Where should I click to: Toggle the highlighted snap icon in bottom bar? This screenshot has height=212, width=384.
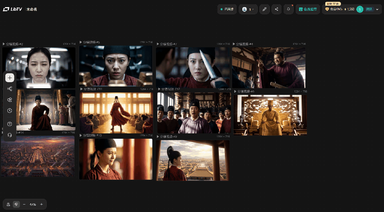[x=16, y=204]
